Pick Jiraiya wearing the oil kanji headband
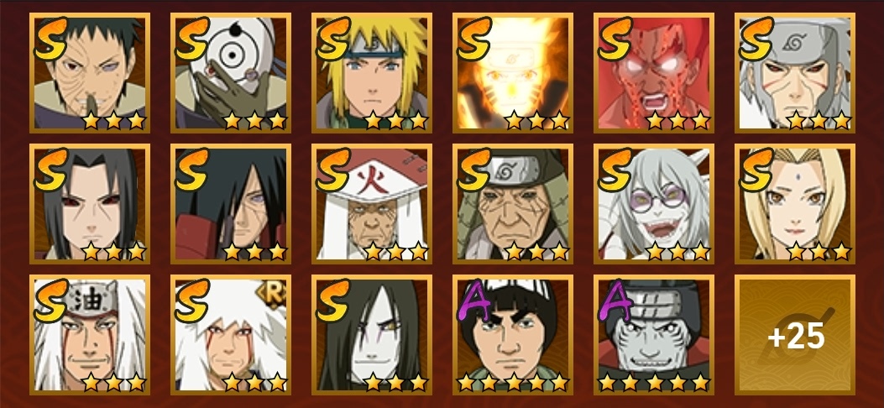The height and width of the screenshot is (408, 884). click(x=90, y=335)
